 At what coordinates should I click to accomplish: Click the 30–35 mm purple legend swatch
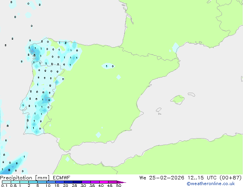[x=86, y=182]
